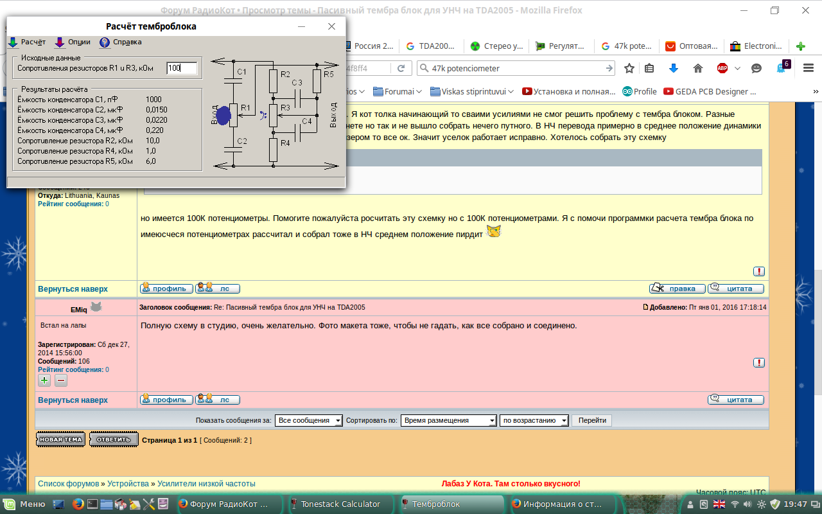Image resolution: width=822 pixels, height=514 pixels.
Task: Click the Adblock Plus ABP icon
Action: [x=722, y=68]
